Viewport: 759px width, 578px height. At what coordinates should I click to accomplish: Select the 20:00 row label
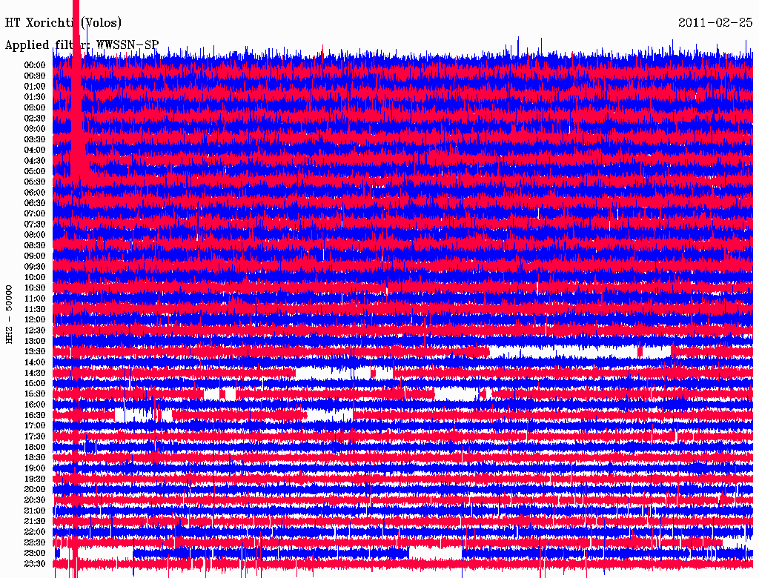coord(34,489)
